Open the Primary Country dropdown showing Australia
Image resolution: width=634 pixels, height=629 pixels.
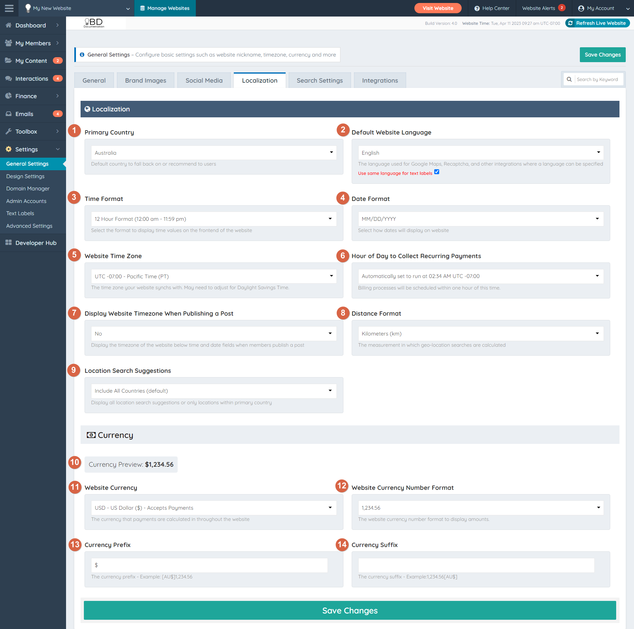pos(213,152)
